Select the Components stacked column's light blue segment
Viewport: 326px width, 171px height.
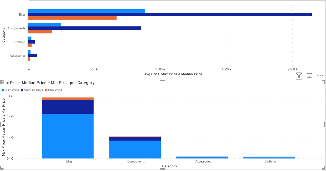[x=135, y=149]
